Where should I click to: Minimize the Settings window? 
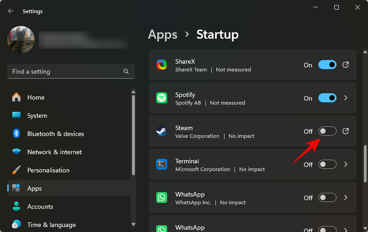pyautogui.click(x=316, y=7)
